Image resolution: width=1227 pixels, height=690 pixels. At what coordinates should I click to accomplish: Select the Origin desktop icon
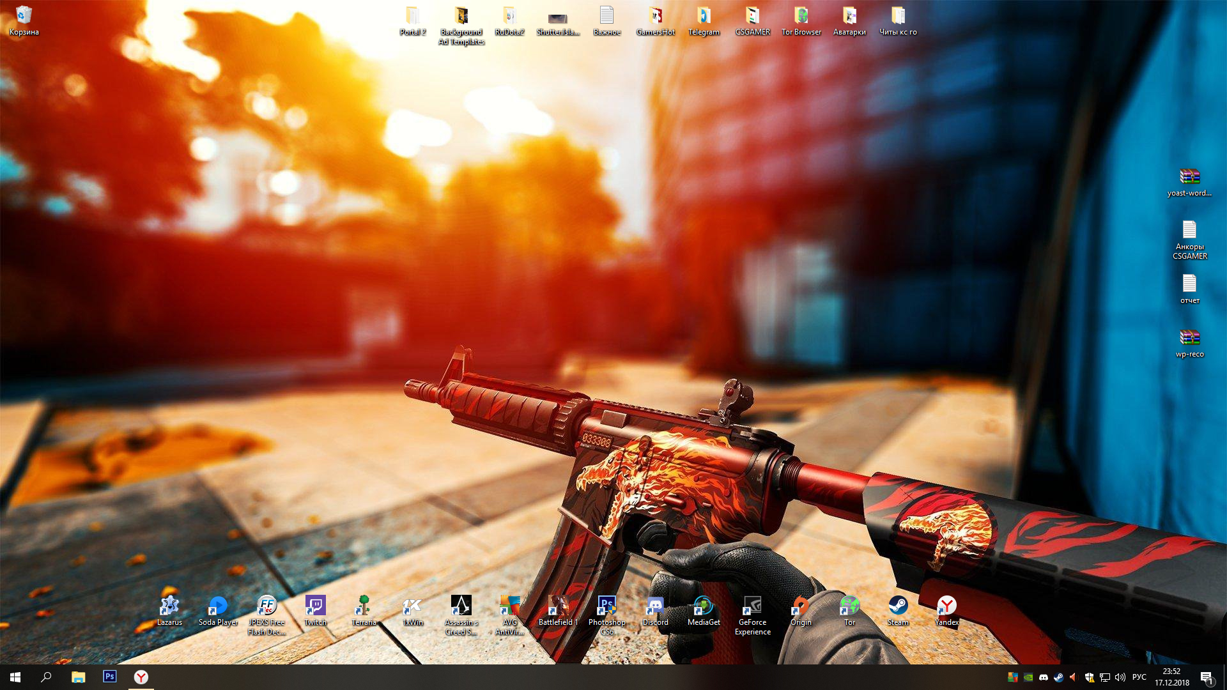tap(801, 610)
